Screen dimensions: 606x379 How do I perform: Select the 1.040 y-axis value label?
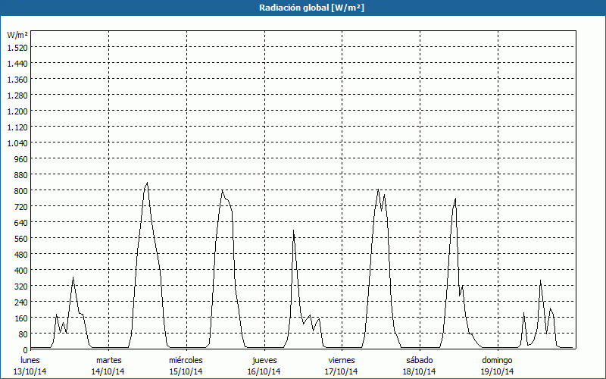tap(17, 143)
